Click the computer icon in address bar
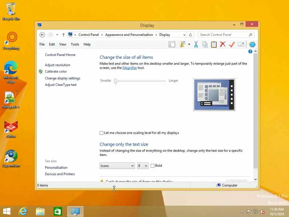Image resolution: width=289 pixels, height=217 pixels. click(70, 34)
